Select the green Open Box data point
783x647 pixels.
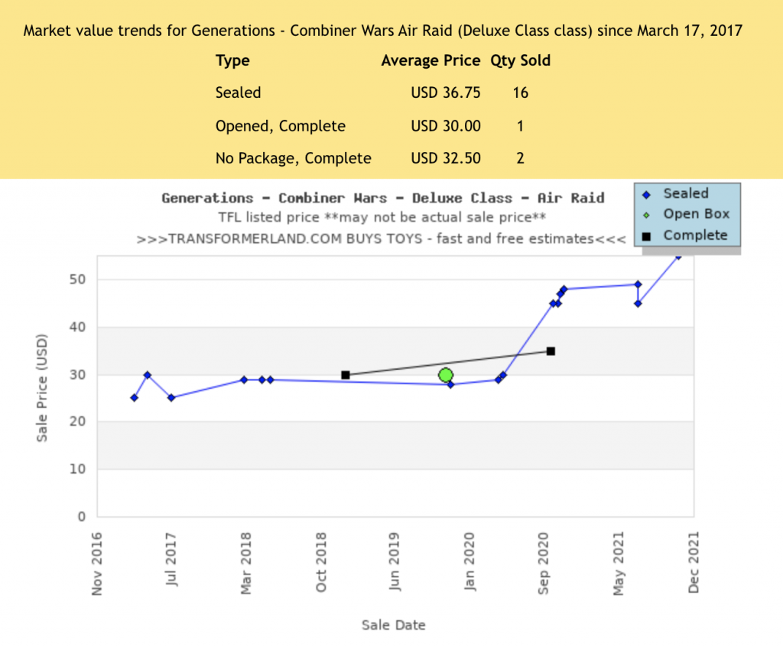pyautogui.click(x=446, y=375)
